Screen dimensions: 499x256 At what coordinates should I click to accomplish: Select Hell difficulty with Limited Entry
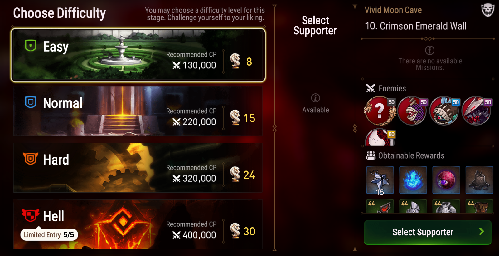tap(138, 224)
